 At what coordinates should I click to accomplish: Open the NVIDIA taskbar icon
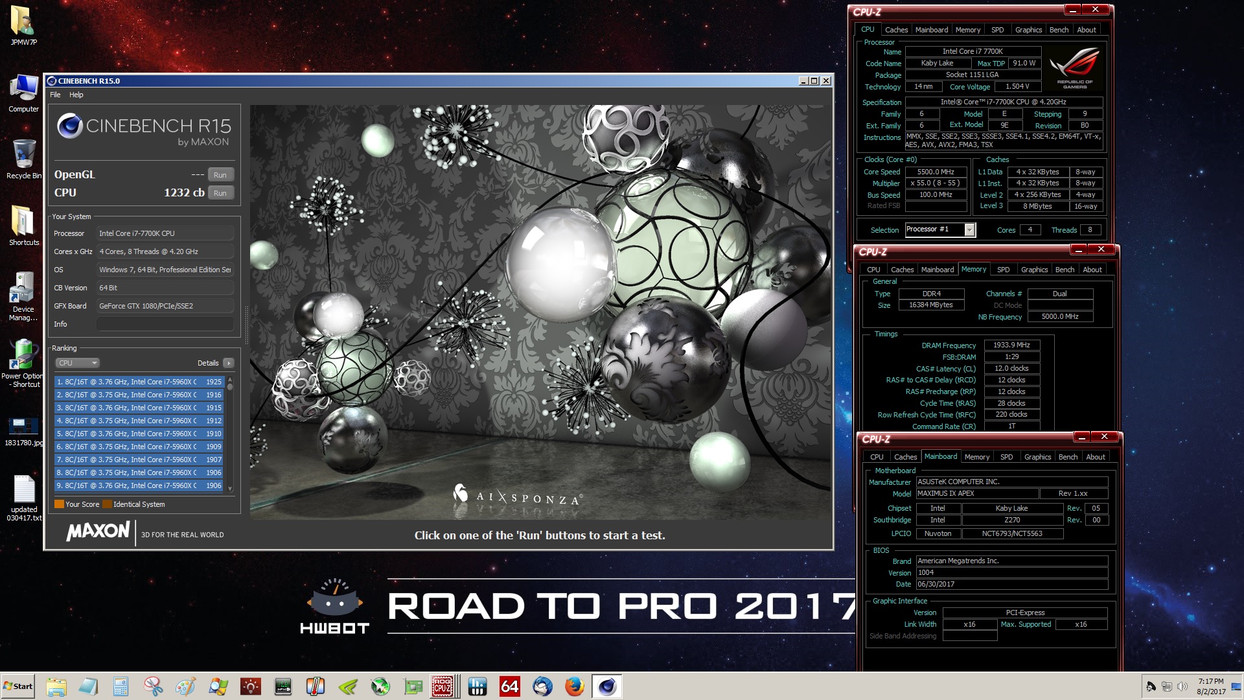[348, 686]
